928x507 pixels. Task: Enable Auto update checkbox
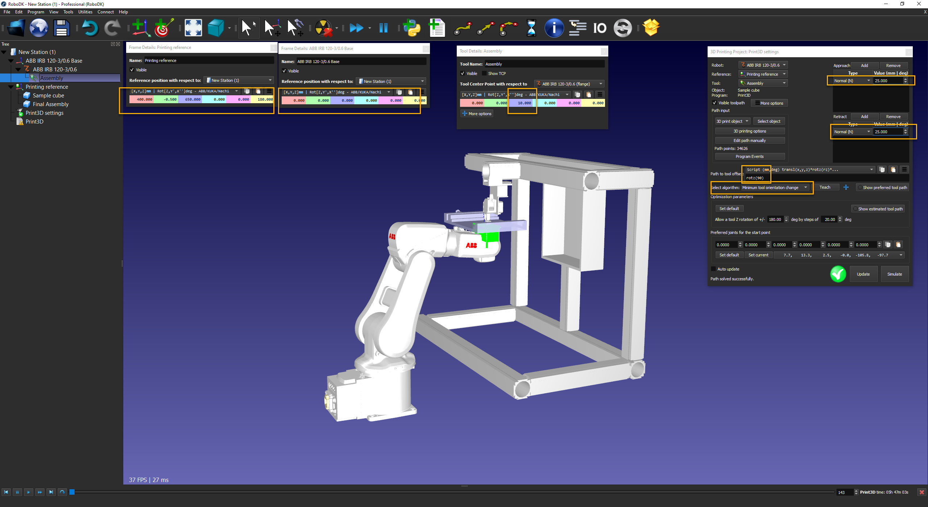[x=714, y=269]
